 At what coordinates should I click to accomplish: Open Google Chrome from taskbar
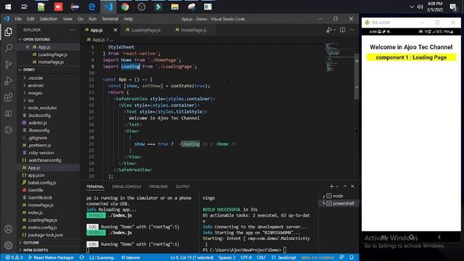pyautogui.click(x=125, y=7)
